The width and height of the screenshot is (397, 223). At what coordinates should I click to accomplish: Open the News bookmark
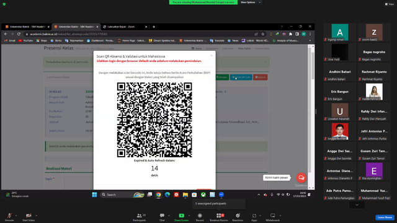click(233, 40)
